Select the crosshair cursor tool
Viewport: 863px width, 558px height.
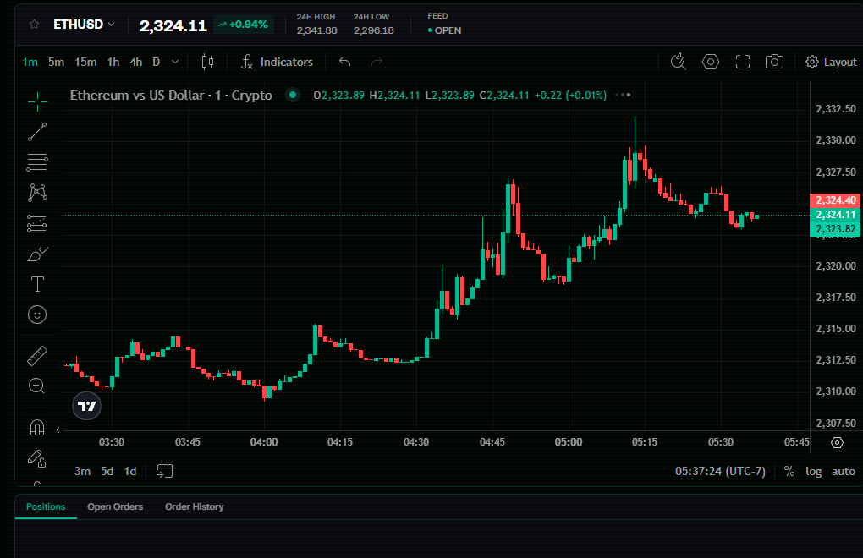tap(37, 101)
